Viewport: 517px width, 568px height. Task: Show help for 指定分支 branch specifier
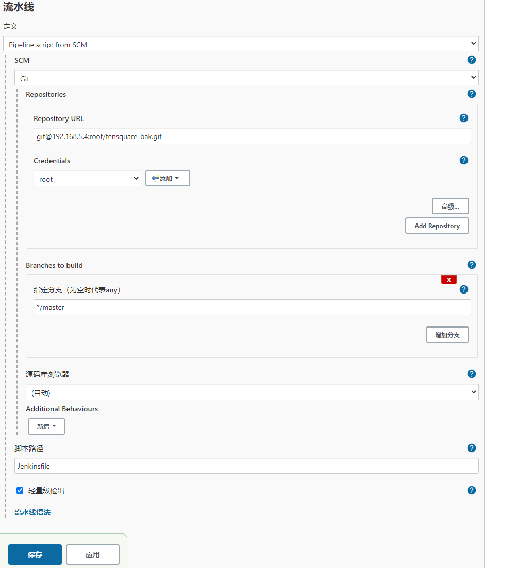point(464,289)
